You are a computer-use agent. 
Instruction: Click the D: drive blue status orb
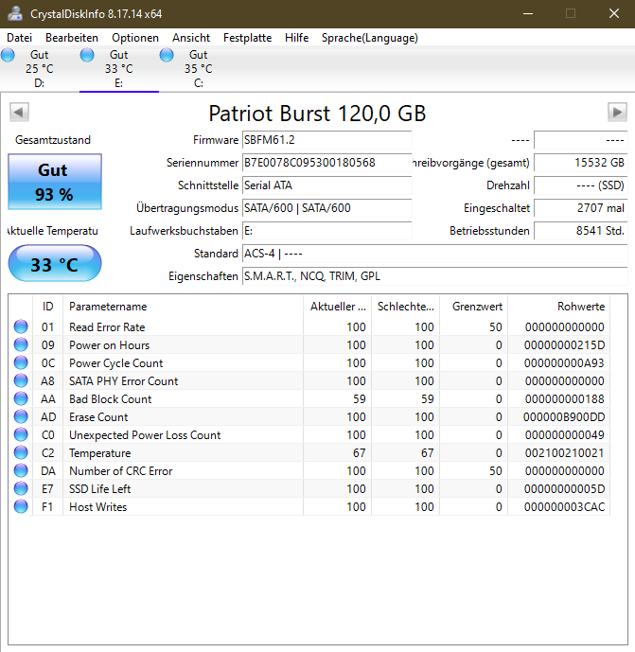click(8, 55)
